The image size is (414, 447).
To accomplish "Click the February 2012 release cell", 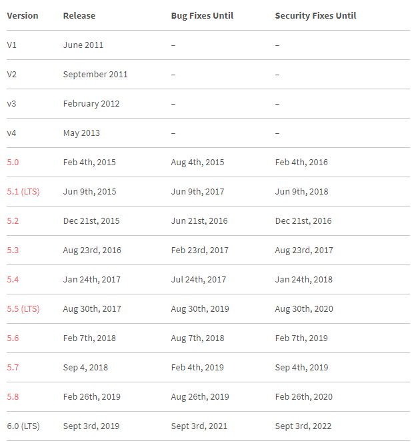I will point(91,104).
